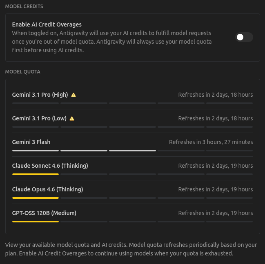Click the GPT-OSS 120B (Medium) yellow quota bar

(x=36, y=222)
